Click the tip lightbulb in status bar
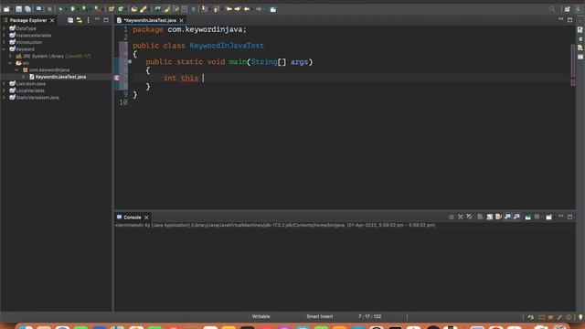 pos(580,317)
